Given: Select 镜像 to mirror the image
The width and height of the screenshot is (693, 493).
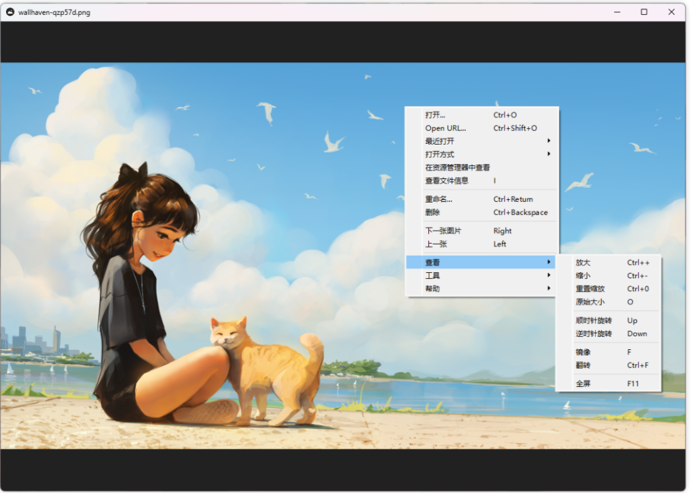Looking at the screenshot, I should (608, 352).
